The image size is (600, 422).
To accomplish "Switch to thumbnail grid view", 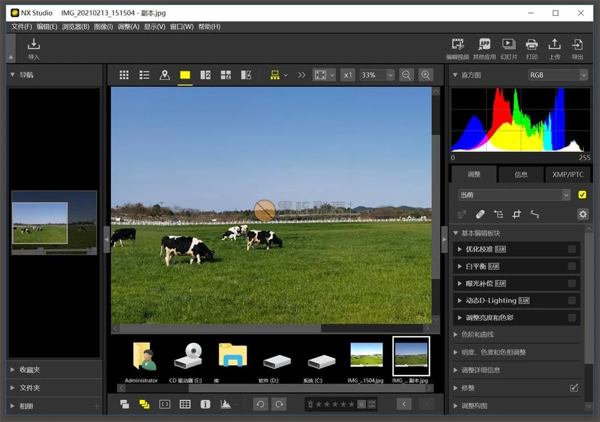I will pos(124,74).
